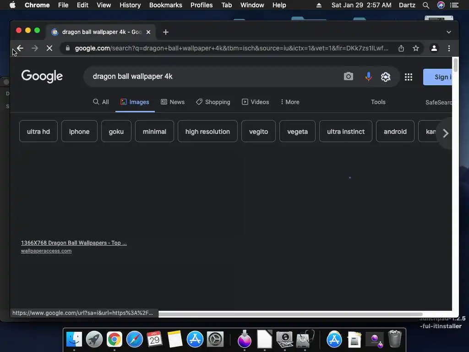Open Trash in the Dock

coord(394,339)
